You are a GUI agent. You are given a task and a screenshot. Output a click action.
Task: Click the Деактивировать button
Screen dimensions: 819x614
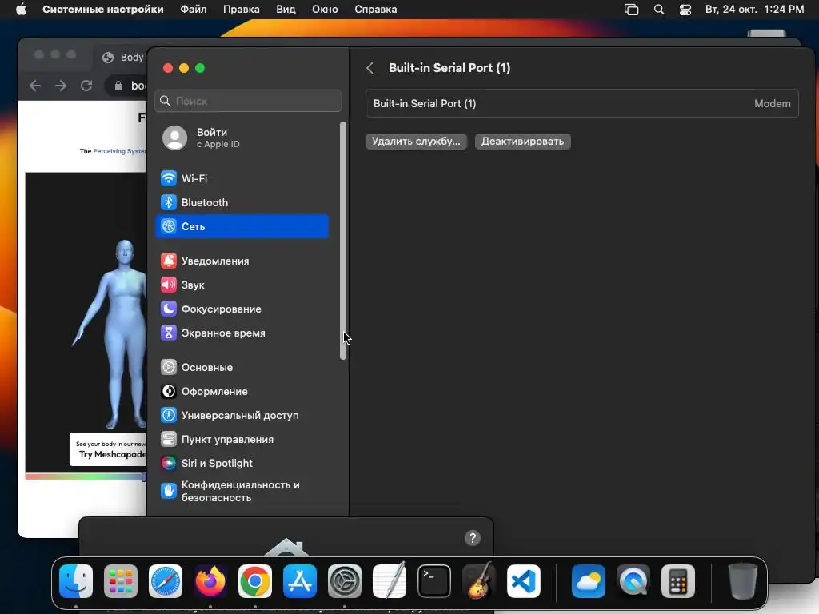(x=522, y=142)
